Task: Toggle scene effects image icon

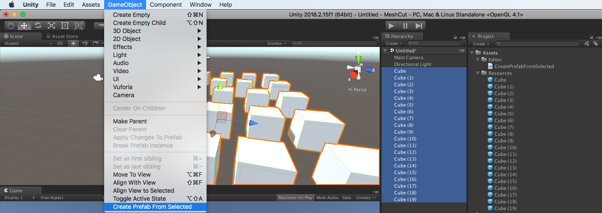Action: point(96,43)
